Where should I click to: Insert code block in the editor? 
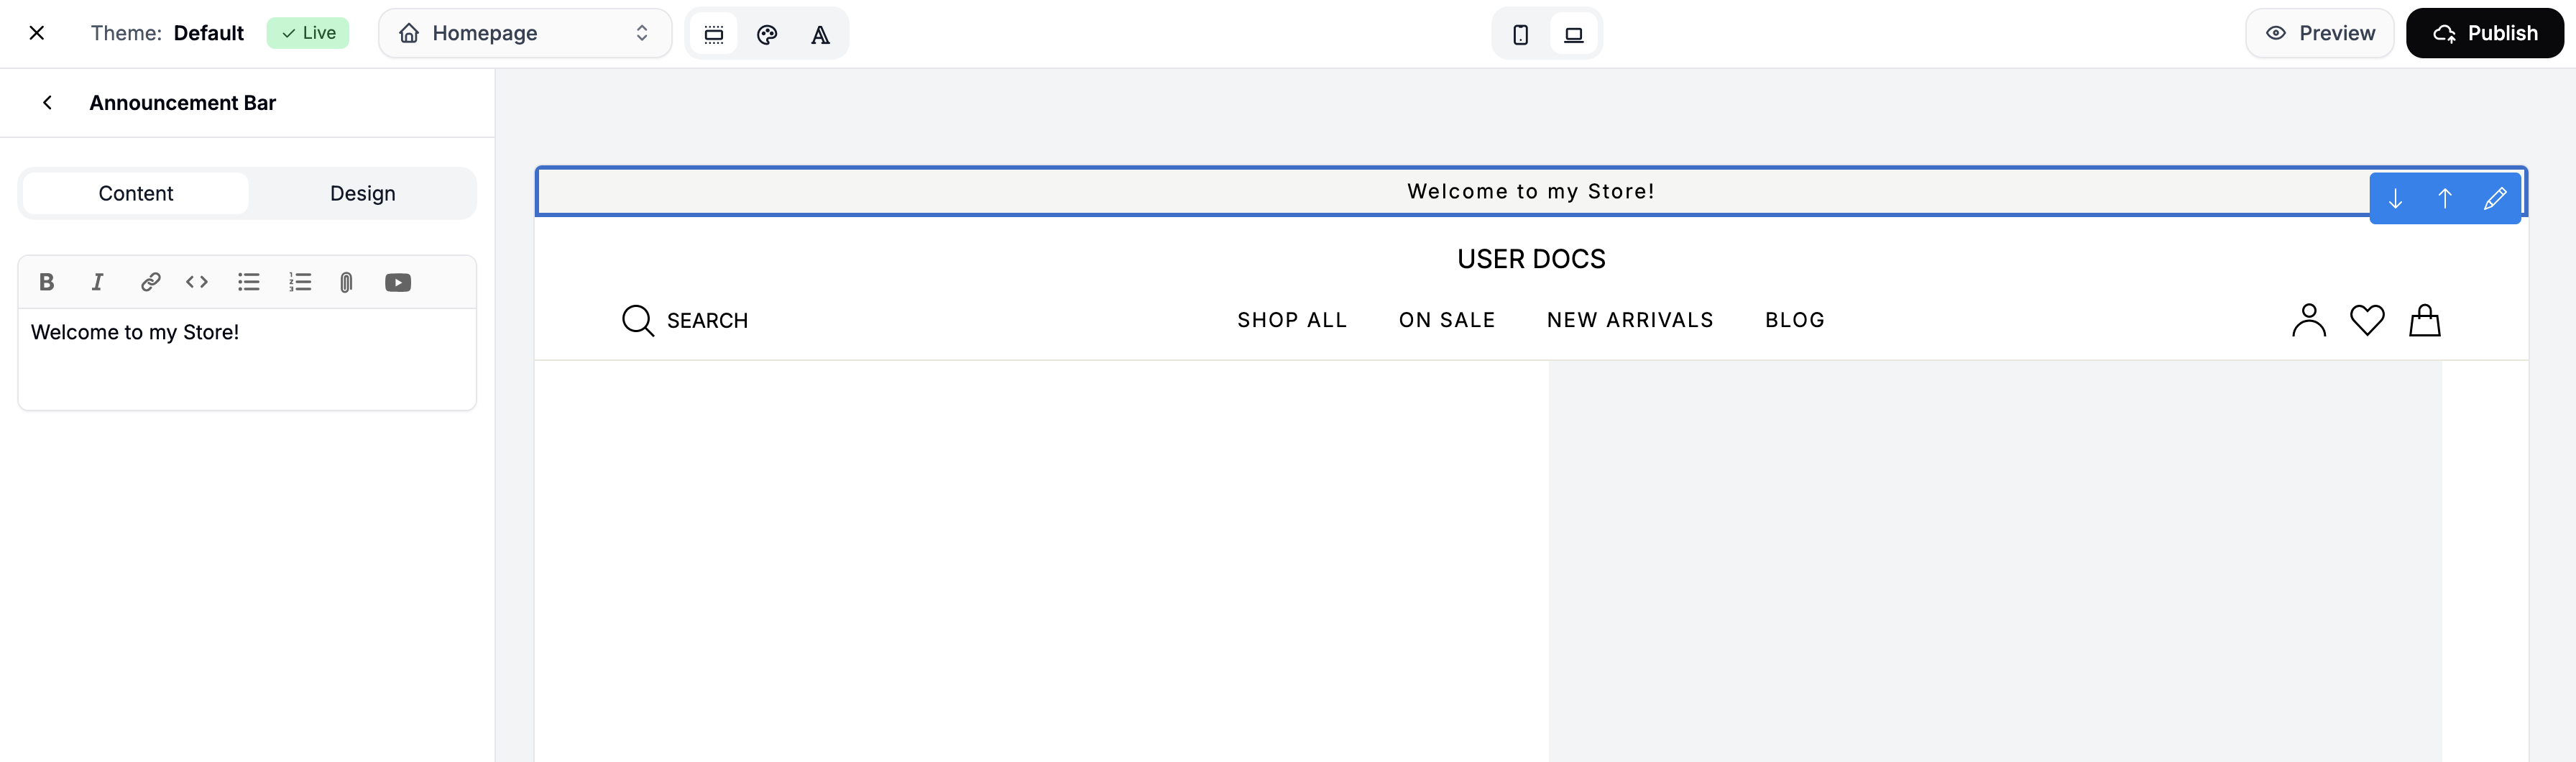point(197,282)
